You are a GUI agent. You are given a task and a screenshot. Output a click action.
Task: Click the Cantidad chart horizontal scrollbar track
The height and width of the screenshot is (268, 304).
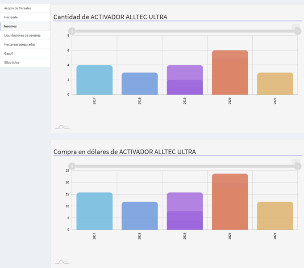185,31
